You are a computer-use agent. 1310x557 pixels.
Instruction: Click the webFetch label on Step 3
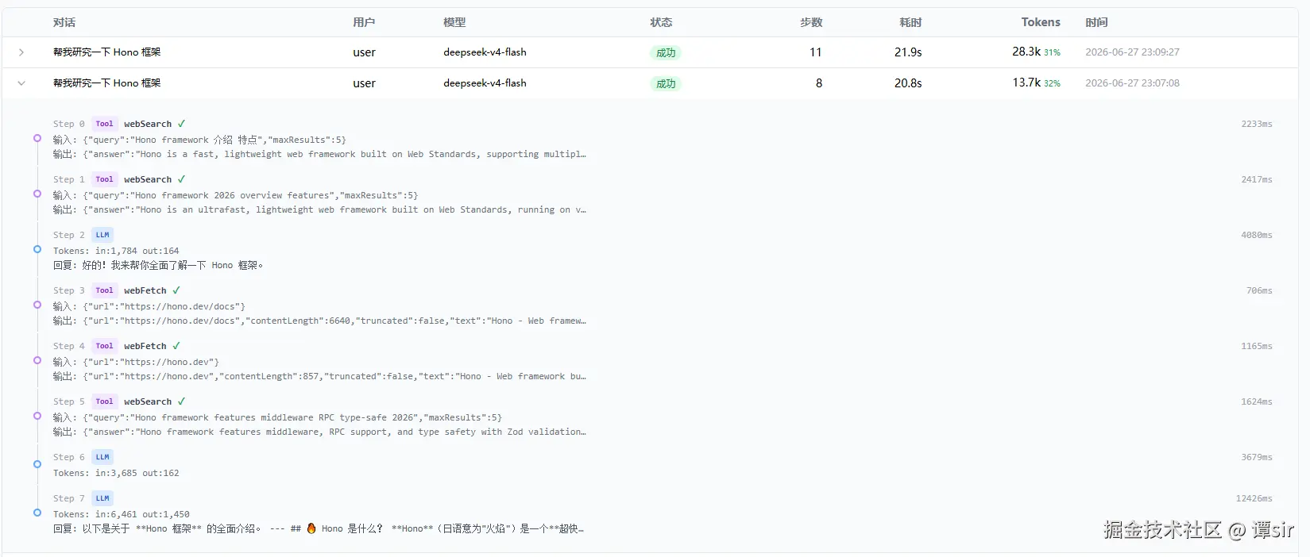click(x=145, y=290)
